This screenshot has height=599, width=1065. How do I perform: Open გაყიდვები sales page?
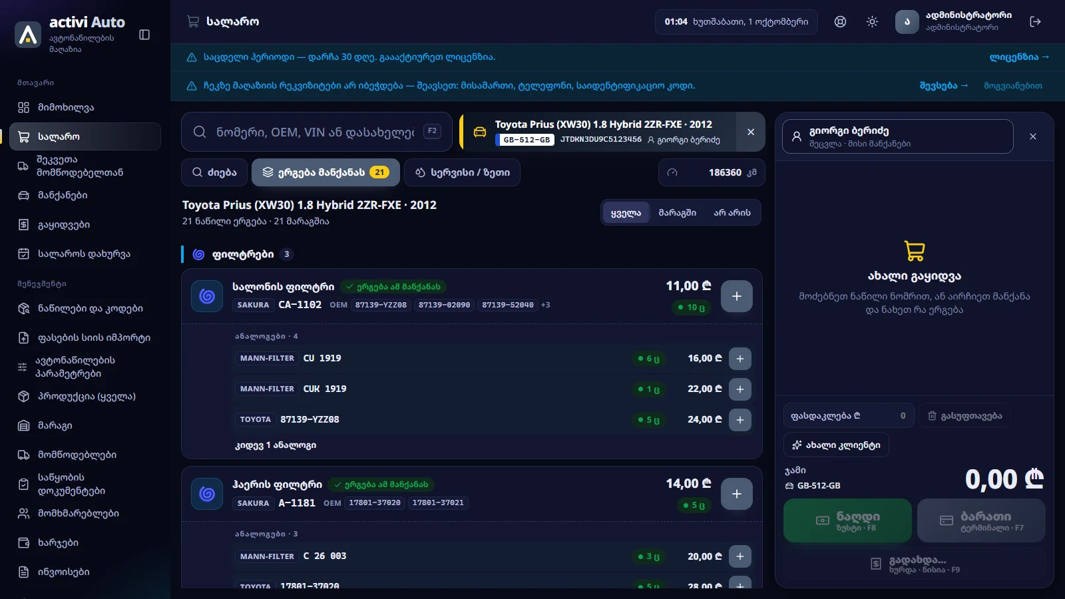pyautogui.click(x=85, y=224)
